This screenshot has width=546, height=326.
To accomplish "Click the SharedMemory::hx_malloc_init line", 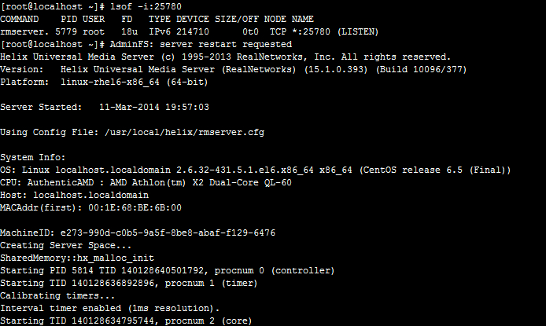I will (77, 258).
